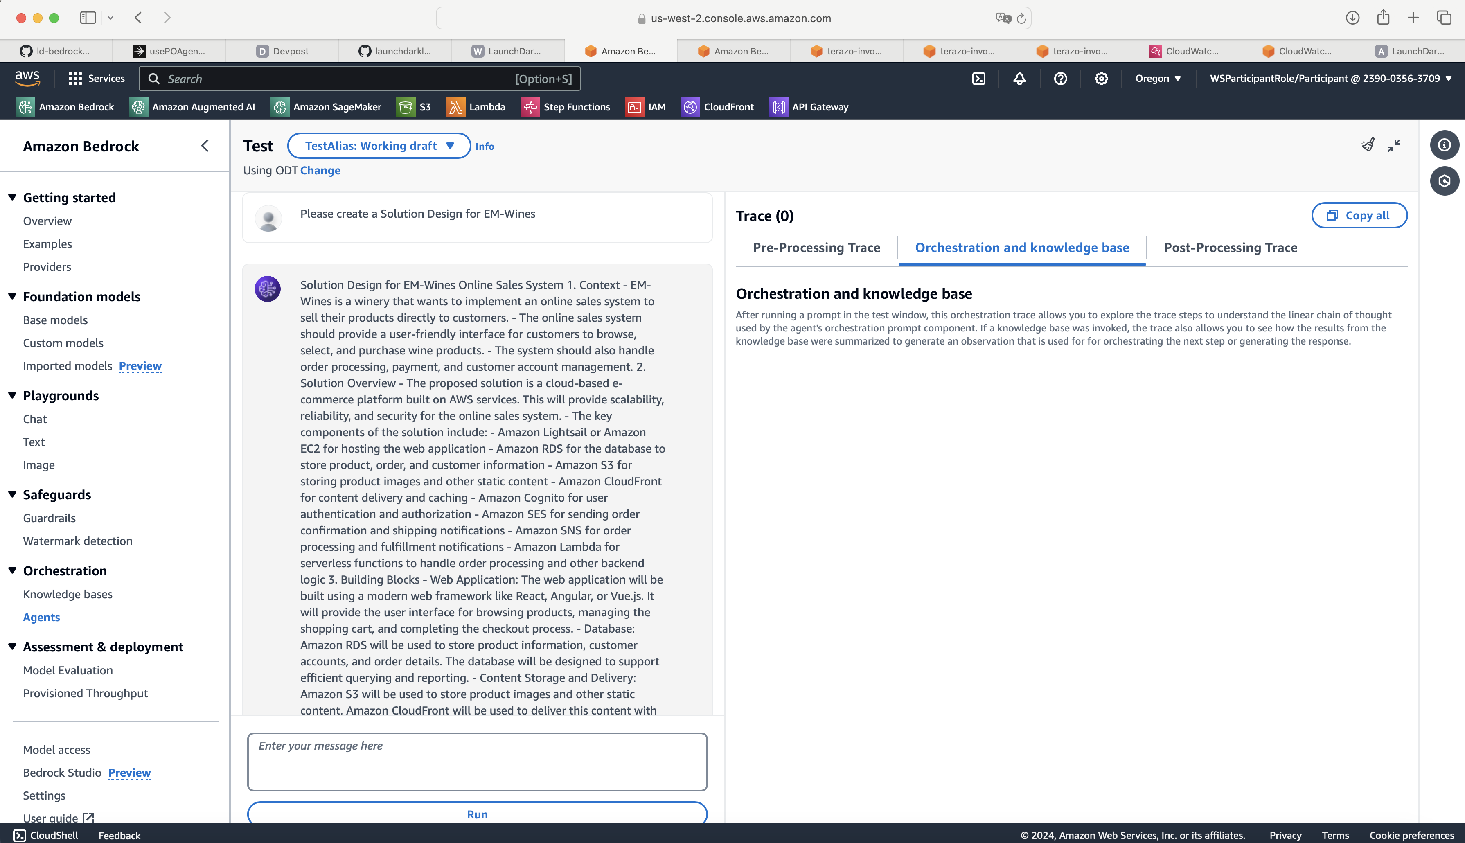The image size is (1465, 843).
Task: Click the notifications bell icon
Action: coord(1019,79)
